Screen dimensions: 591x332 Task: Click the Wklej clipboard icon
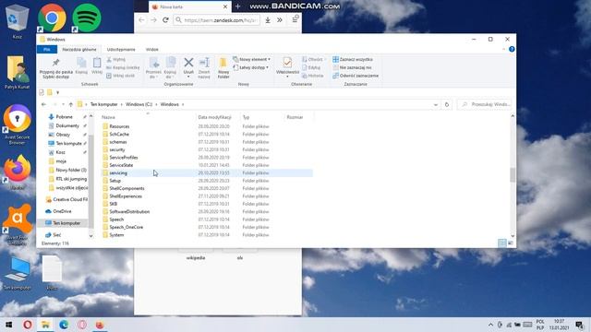(97, 63)
